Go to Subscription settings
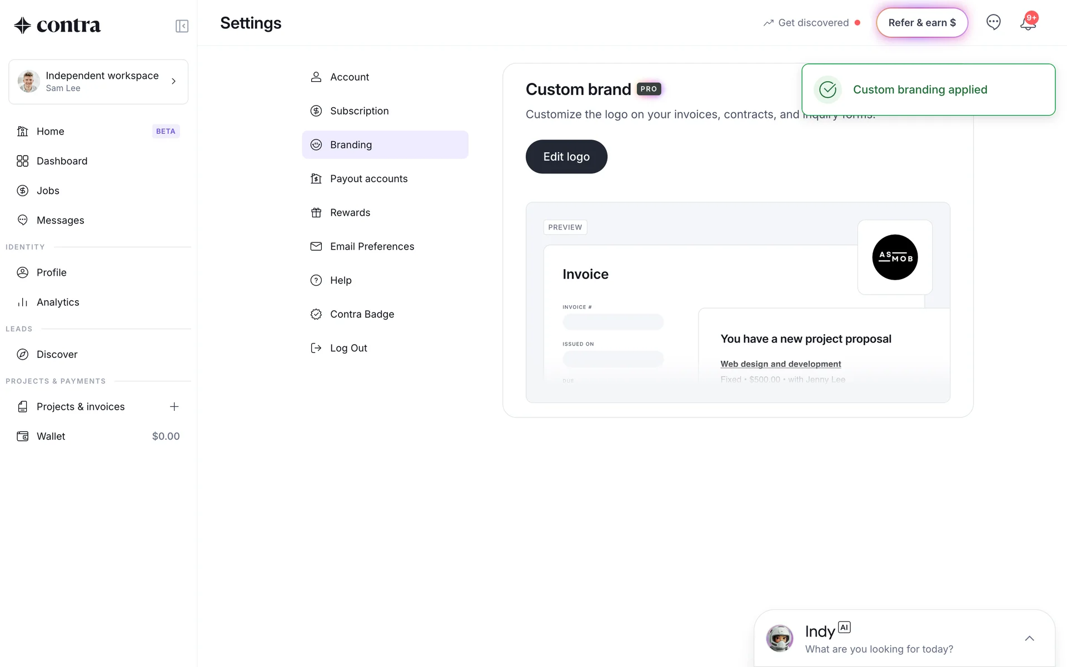The image size is (1067, 667). [359, 111]
